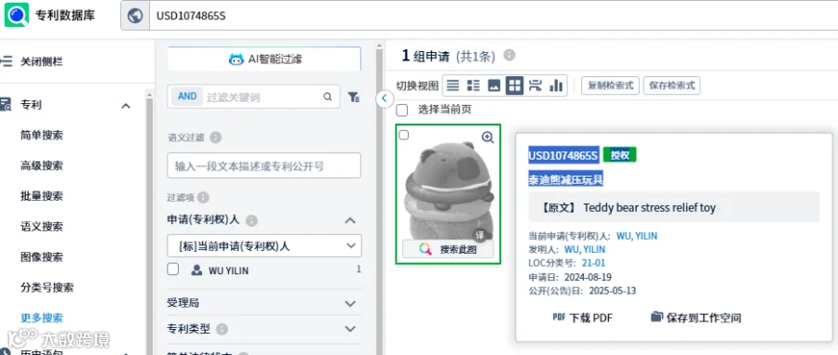The width and height of the screenshot is (838, 355).
Task: Open 分类号搜索 in the sidebar
Action: pyautogui.click(x=47, y=287)
